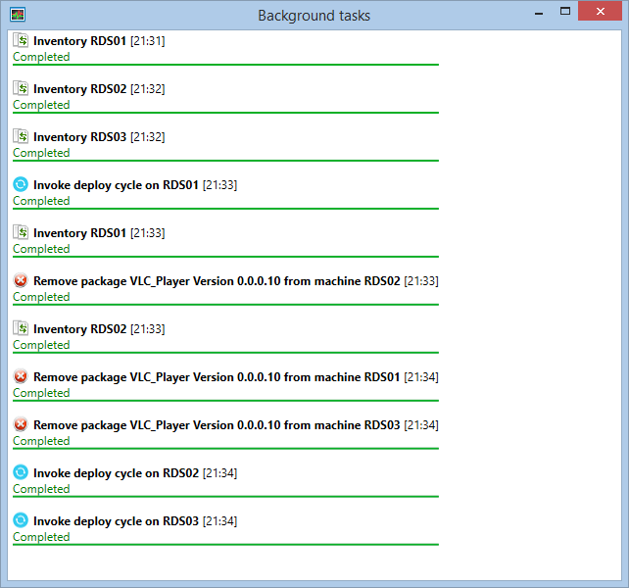The width and height of the screenshot is (629, 588).
Task: Open the application icon in title bar
Action: (17, 15)
